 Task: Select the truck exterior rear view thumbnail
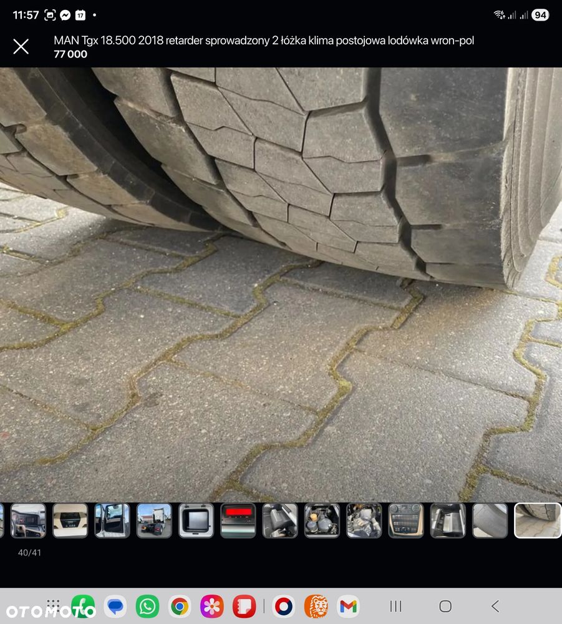[x=154, y=520]
